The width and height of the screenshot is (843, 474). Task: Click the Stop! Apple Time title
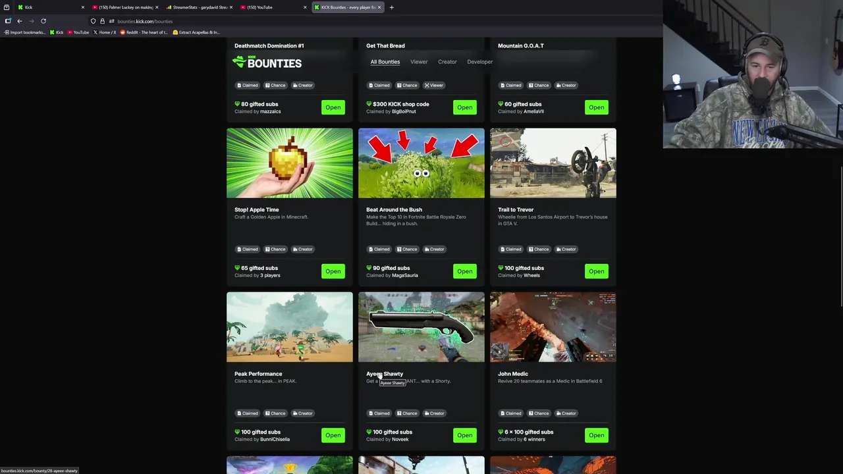[x=256, y=210]
